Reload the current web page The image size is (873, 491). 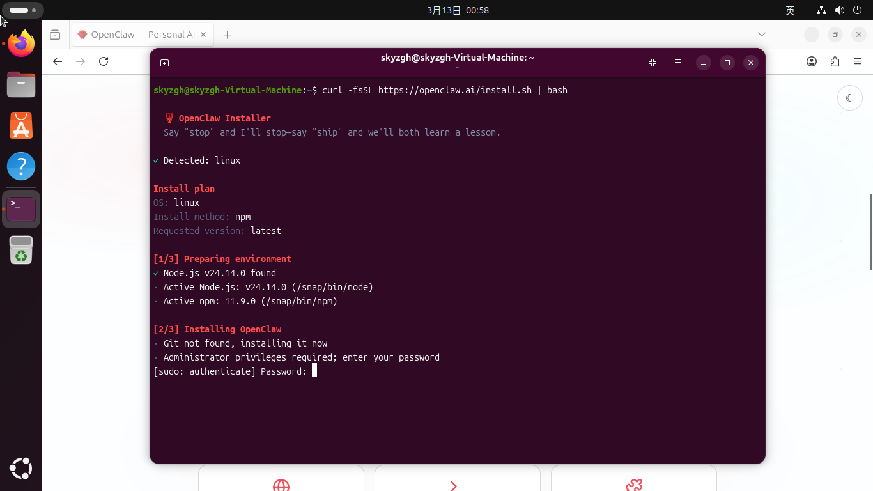104,61
